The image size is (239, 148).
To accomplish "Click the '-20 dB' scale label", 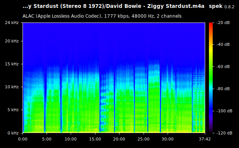I will pos(223,23).
